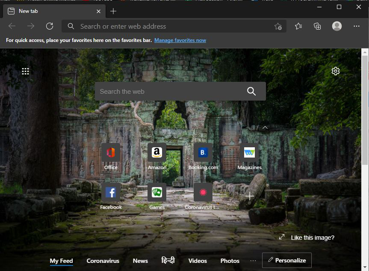Switch to the Hindi feed tab
The height and width of the screenshot is (271, 369).
tap(168, 260)
